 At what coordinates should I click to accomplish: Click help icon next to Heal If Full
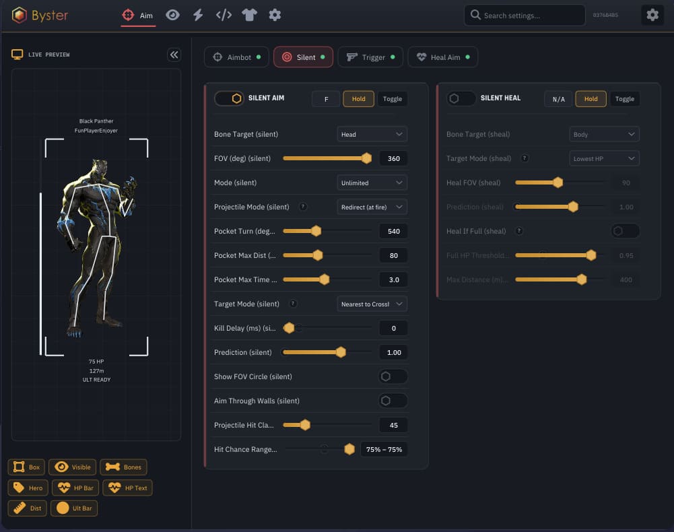point(519,231)
